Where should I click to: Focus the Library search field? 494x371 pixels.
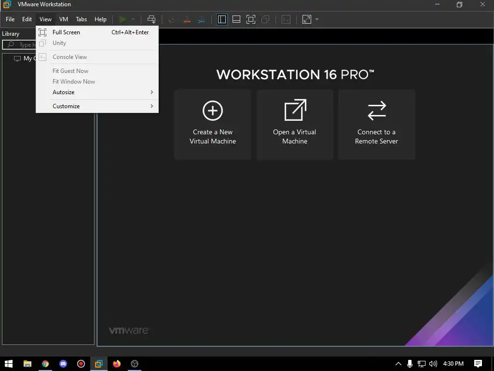19,44
